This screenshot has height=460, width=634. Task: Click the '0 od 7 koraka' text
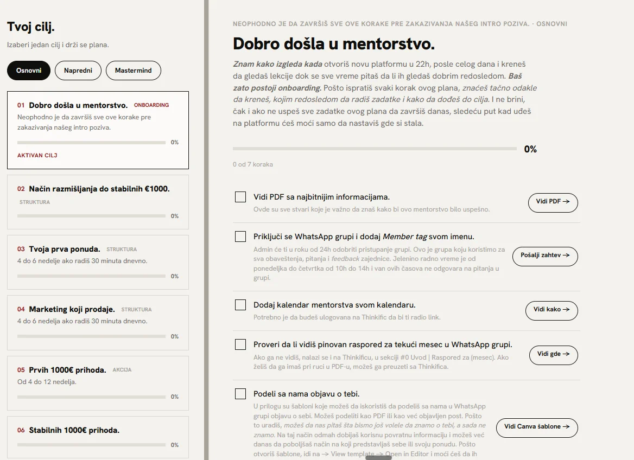pyautogui.click(x=253, y=164)
